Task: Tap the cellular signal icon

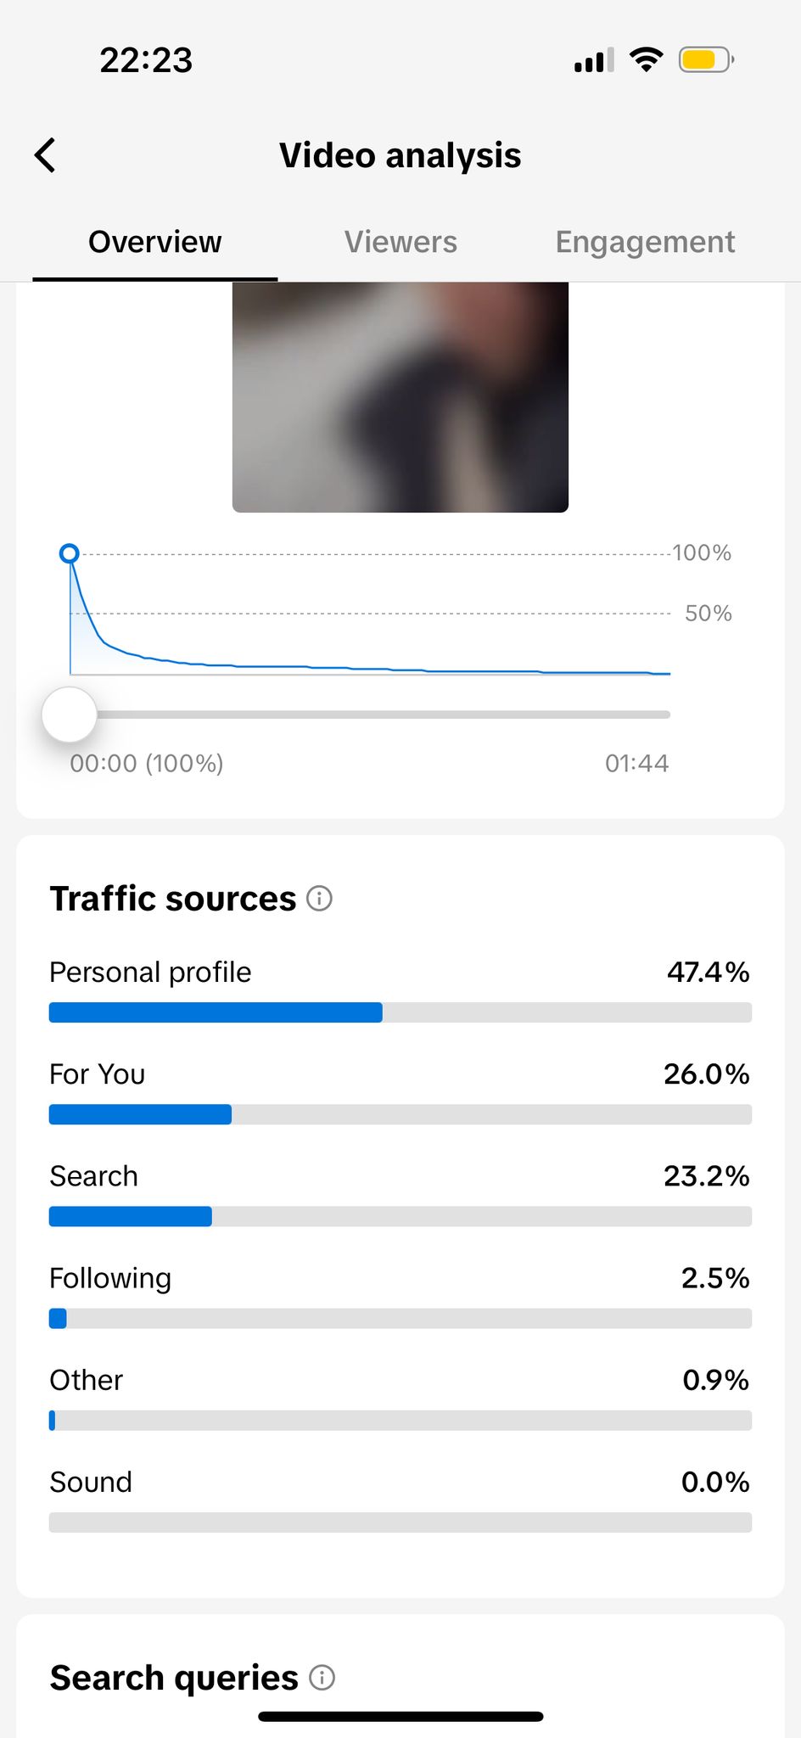Action: point(593,60)
